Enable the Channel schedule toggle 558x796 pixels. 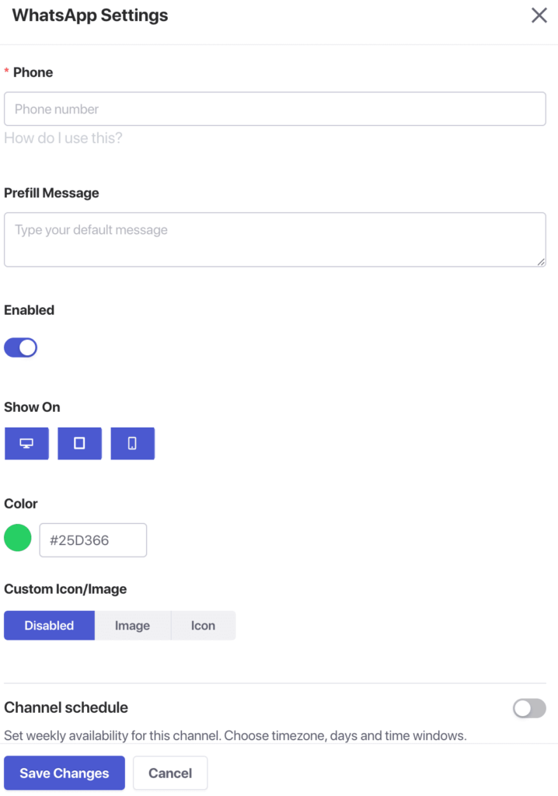pyautogui.click(x=529, y=708)
